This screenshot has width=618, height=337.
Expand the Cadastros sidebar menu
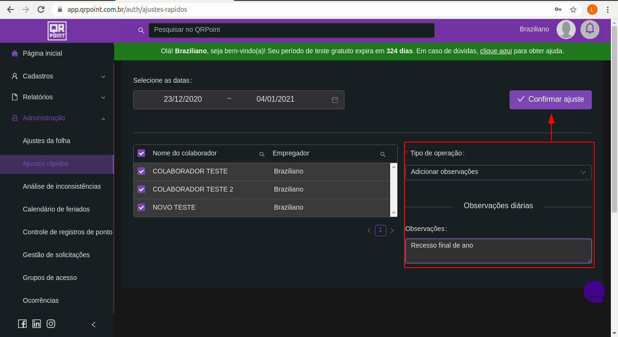point(57,76)
